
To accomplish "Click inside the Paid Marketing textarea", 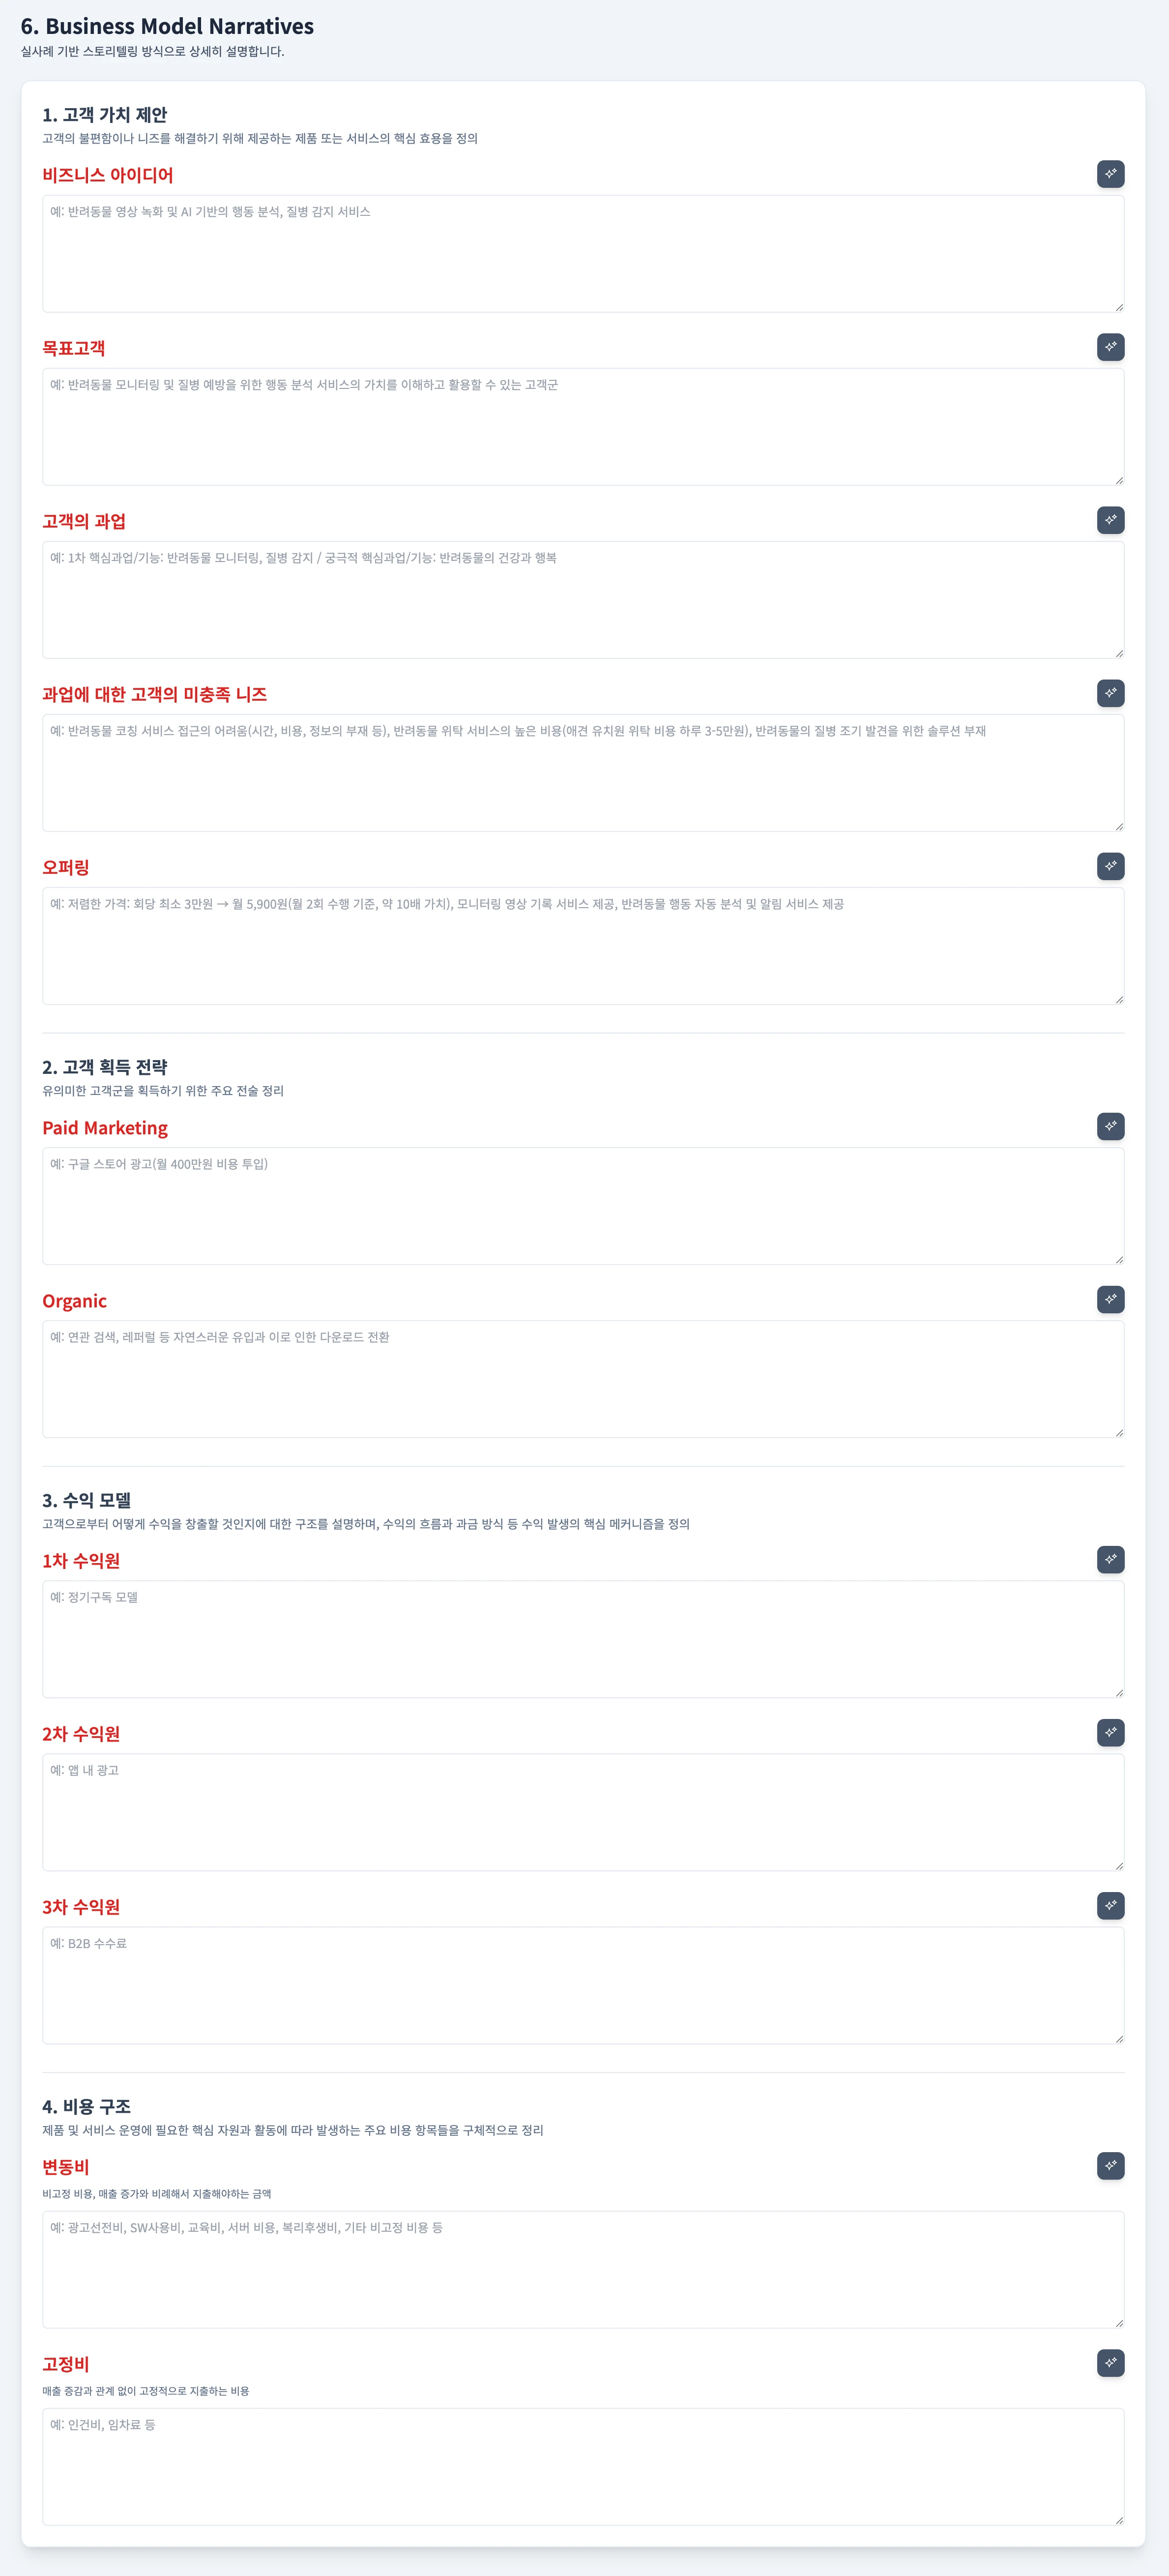I will (x=583, y=1206).
